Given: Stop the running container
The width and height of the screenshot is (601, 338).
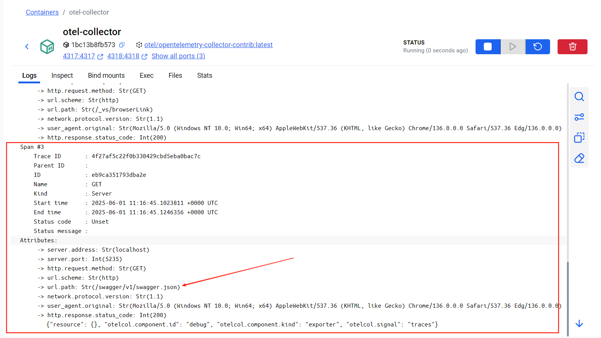Looking at the screenshot, I should coord(488,47).
